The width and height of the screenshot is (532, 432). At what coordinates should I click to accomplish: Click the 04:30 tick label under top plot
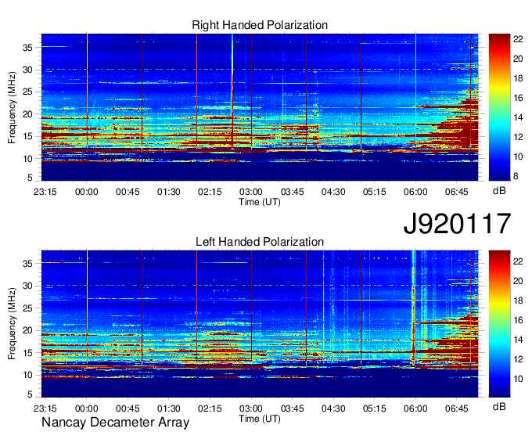pyautogui.click(x=333, y=192)
